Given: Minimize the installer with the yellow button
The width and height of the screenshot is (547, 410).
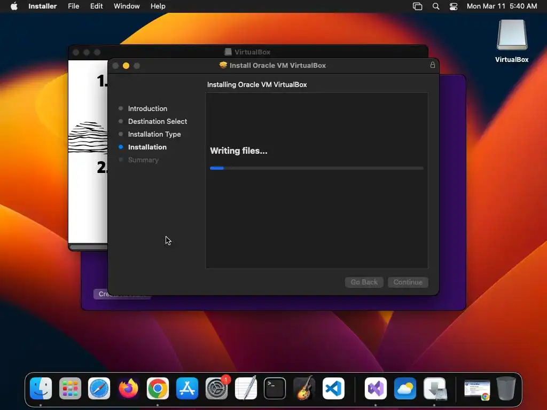Looking at the screenshot, I should [126, 66].
